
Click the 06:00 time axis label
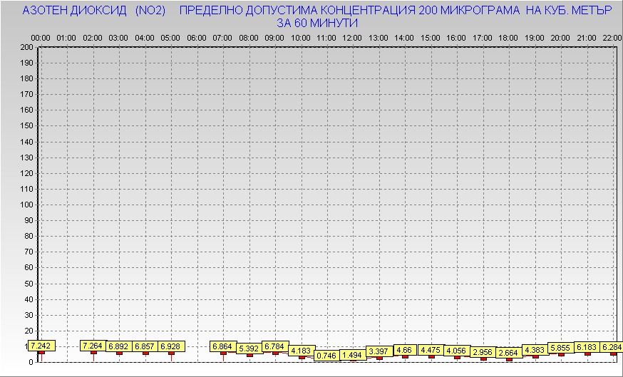196,37
